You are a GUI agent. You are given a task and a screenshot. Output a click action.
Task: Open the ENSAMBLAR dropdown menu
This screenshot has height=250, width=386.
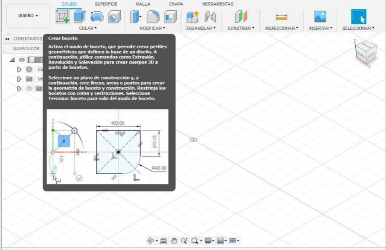tap(201, 28)
